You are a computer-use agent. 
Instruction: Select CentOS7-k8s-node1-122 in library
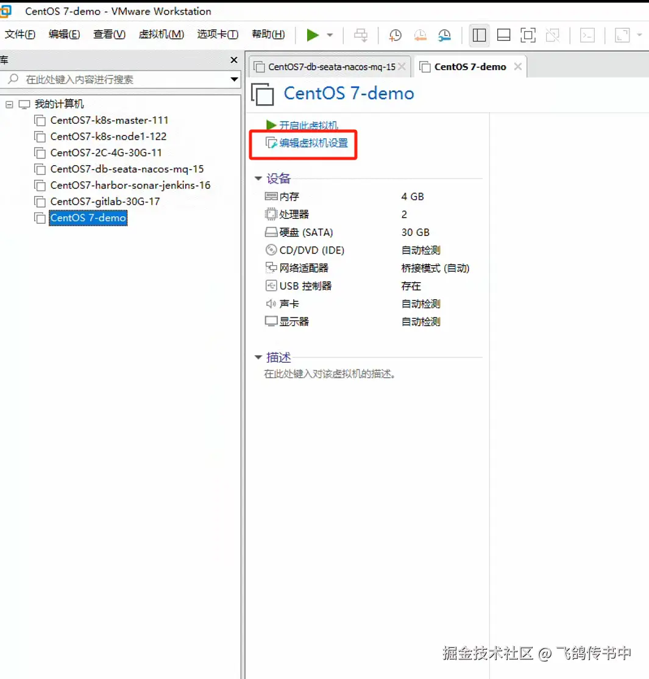108,137
